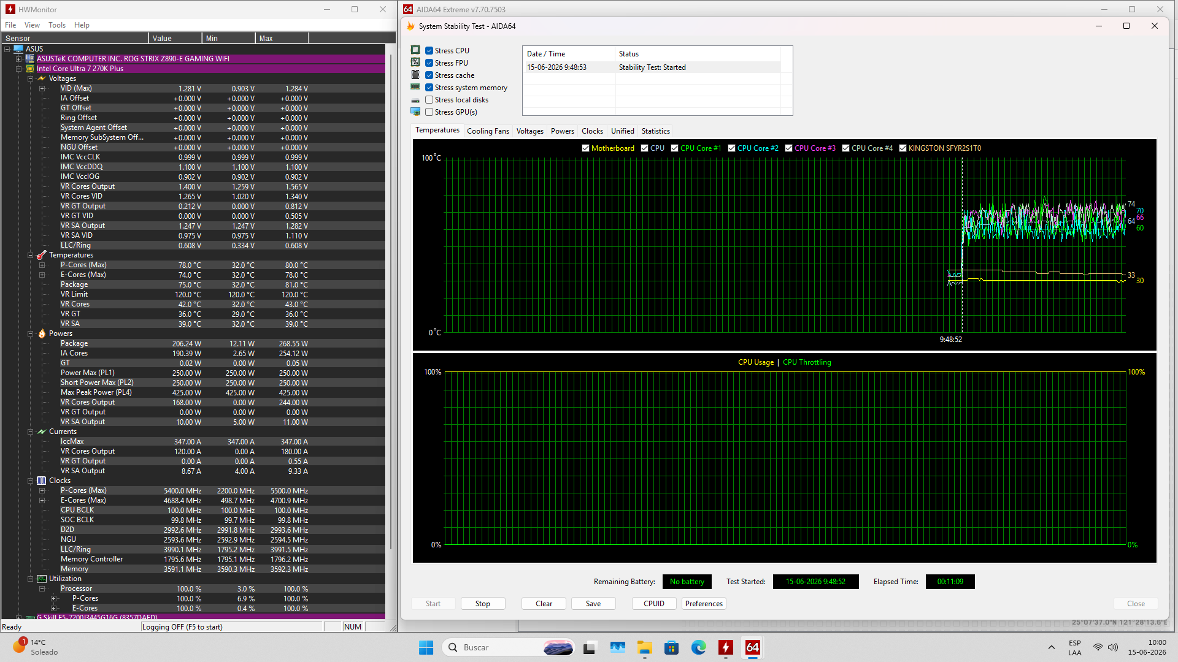This screenshot has height=662, width=1178.
Task: Open Task View from the taskbar
Action: pyautogui.click(x=590, y=647)
